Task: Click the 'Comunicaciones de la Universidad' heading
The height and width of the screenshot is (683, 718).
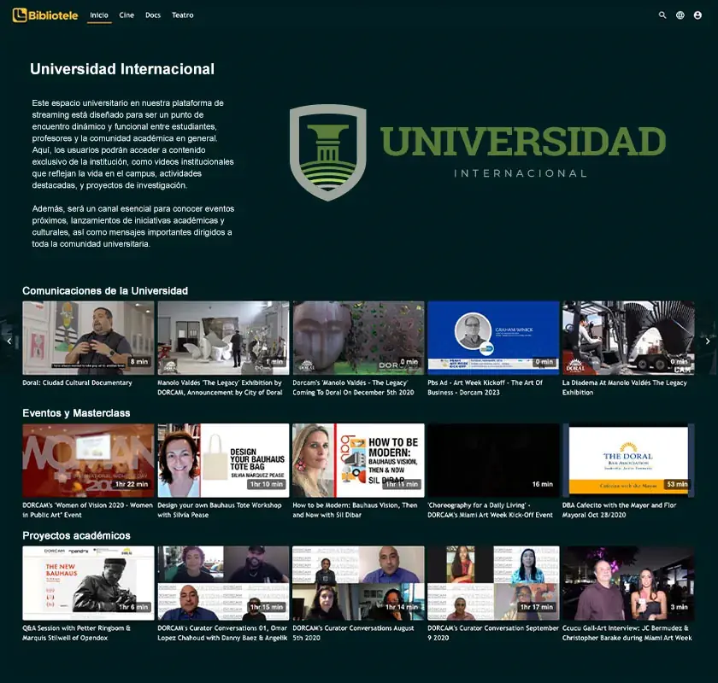Action: tap(105, 291)
